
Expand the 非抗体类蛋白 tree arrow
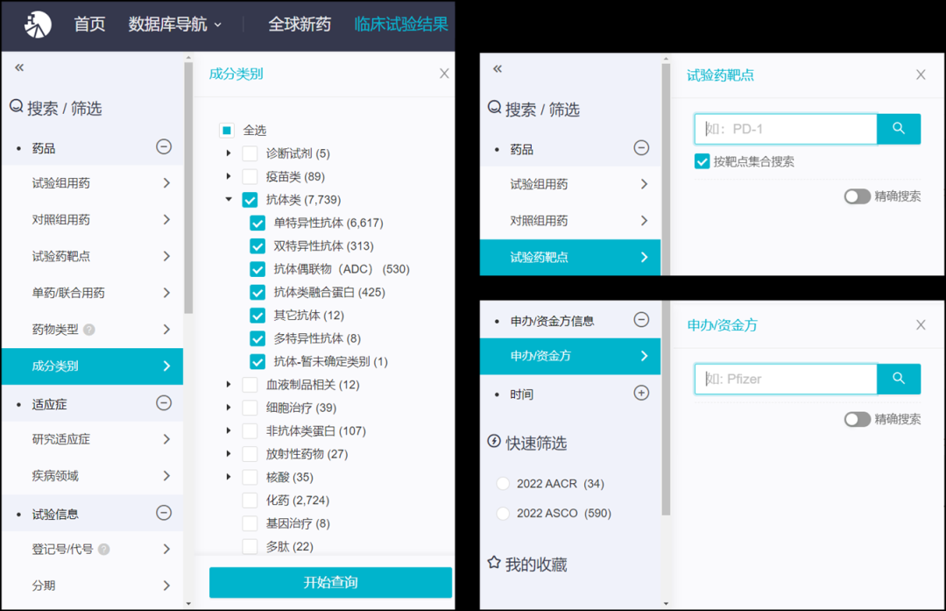pos(229,430)
